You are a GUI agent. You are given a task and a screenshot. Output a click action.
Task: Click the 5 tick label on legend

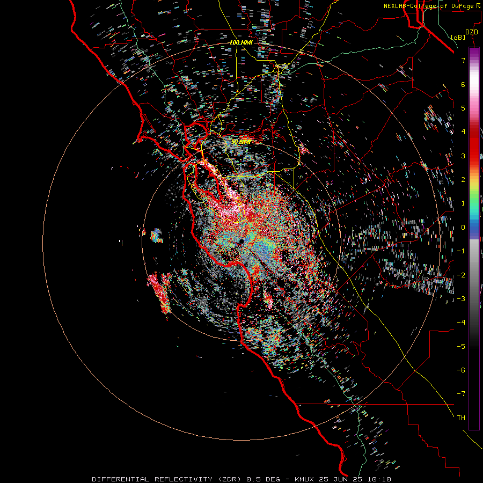point(463,108)
